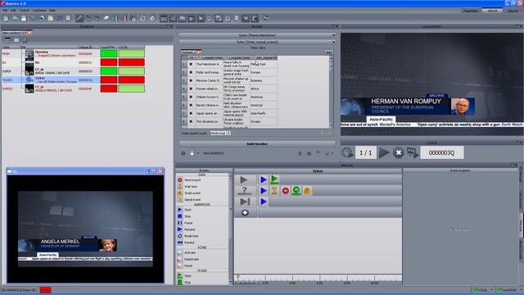Click the light green LOCAL status of SUPER2 row
The height and width of the screenshot is (295, 524).
click(131, 88)
